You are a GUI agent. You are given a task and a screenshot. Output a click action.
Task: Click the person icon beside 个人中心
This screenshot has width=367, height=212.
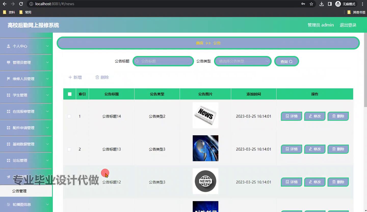[8, 46]
